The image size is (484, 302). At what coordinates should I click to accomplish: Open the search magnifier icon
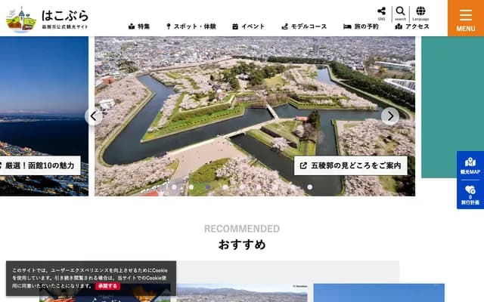coord(400,14)
